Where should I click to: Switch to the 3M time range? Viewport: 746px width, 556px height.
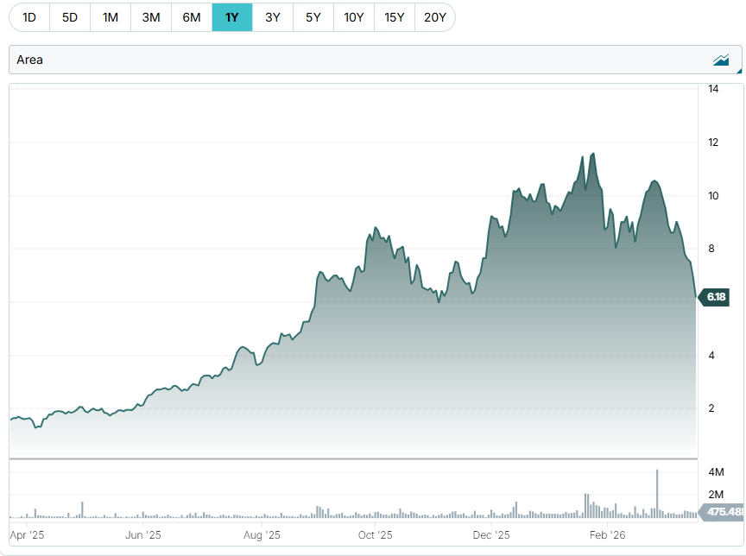point(151,17)
